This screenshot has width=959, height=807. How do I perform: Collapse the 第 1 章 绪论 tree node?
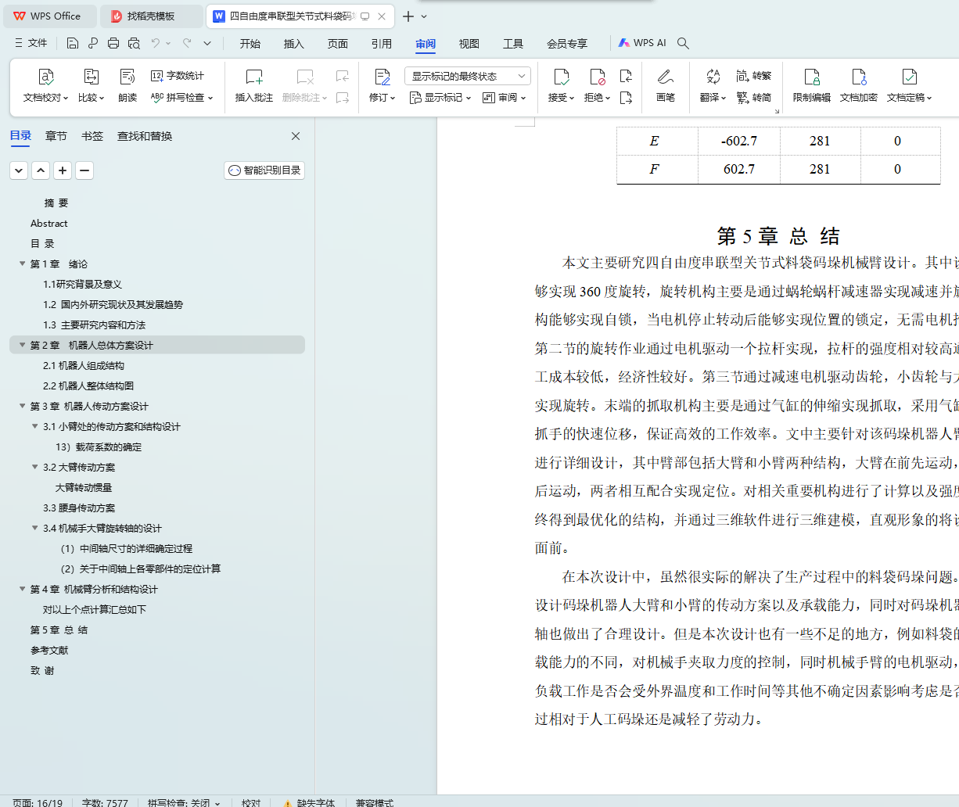point(23,264)
